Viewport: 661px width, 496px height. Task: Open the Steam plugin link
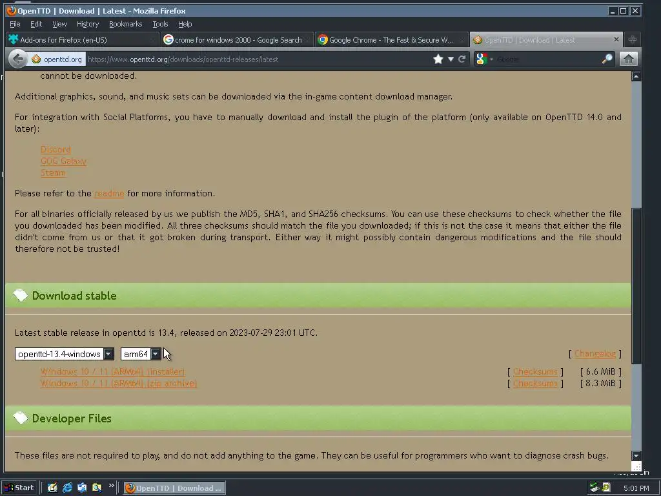pyautogui.click(x=53, y=173)
